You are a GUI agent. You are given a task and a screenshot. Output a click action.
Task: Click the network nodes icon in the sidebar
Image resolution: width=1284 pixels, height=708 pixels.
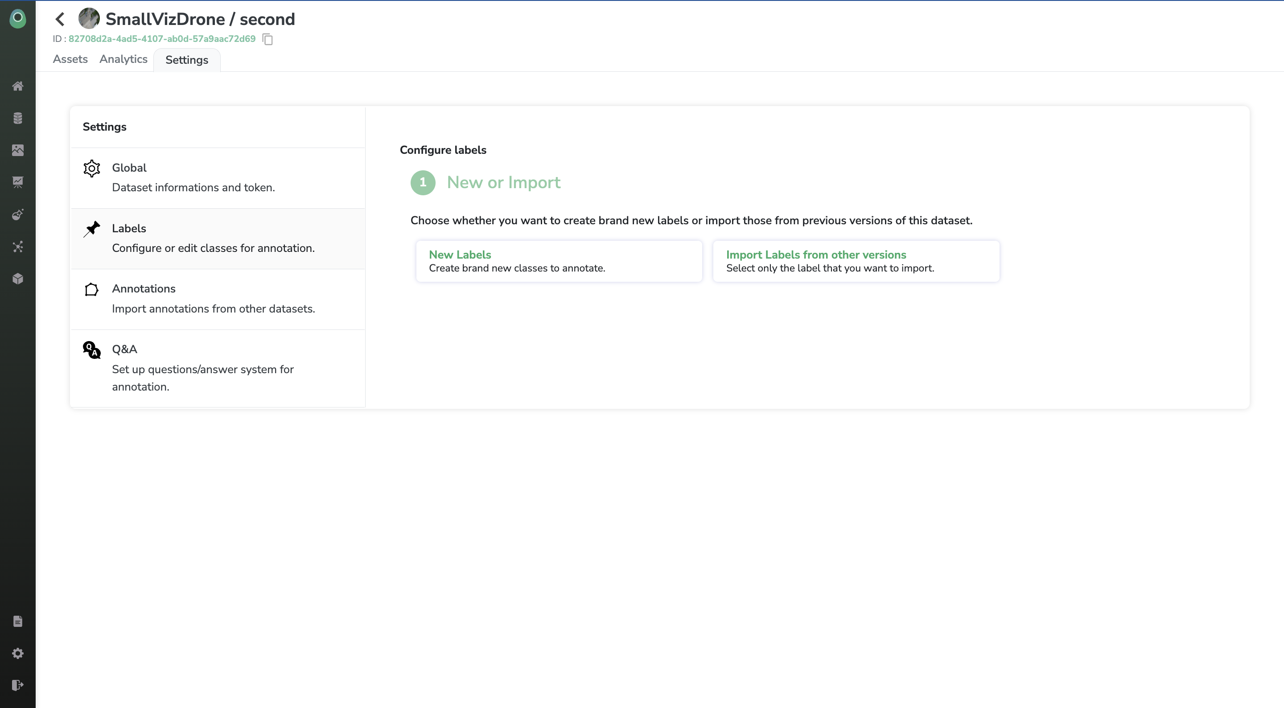(x=18, y=247)
